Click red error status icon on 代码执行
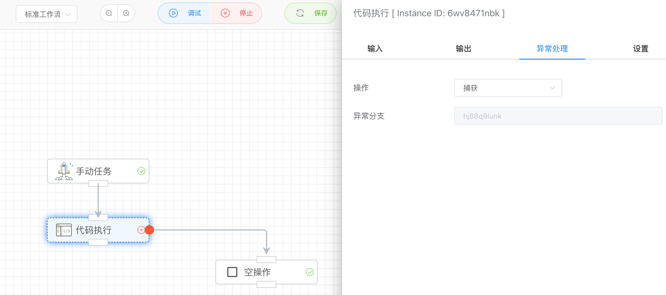Screen dimensions: 666x295 [x=141, y=230]
